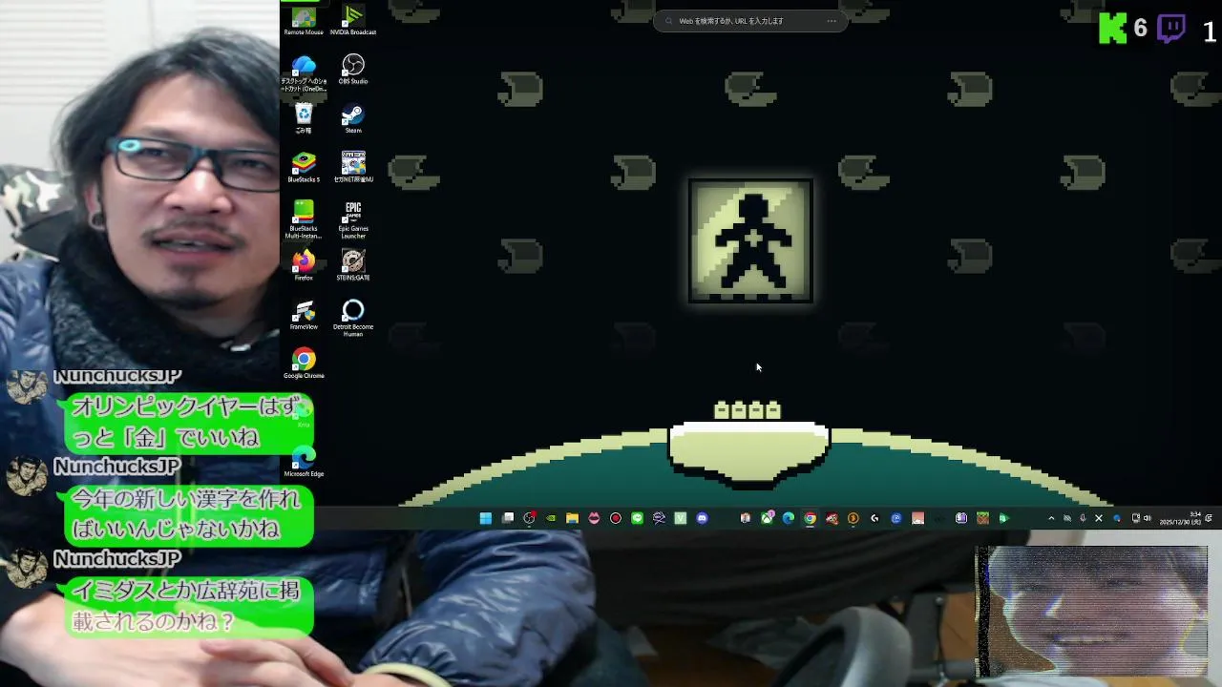The image size is (1222, 687).
Task: Click the four small blocks above the bowl
Action: 748,410
